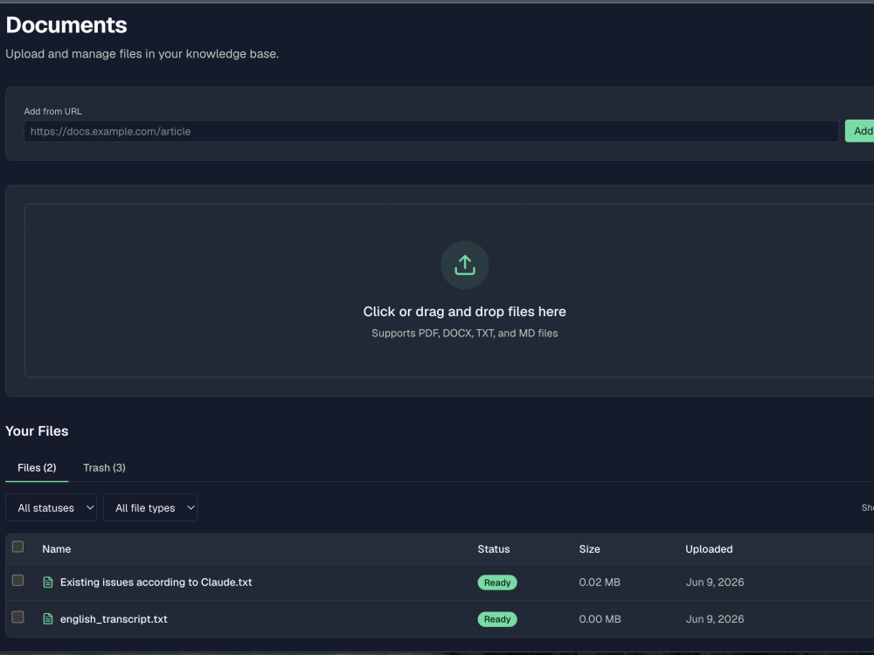
Task: Click the Status column header
Action: click(x=493, y=549)
